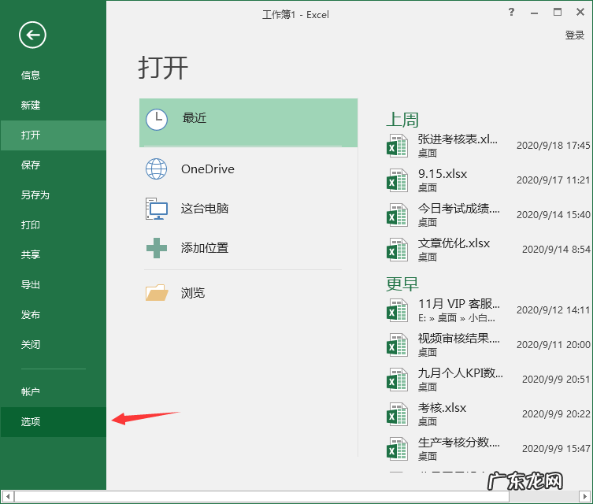Viewport: 593px width, 504px height.
Task: Click the clock icon beside 最近
Action: (157, 120)
